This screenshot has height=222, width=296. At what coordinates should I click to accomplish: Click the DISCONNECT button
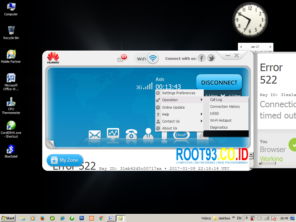click(219, 82)
